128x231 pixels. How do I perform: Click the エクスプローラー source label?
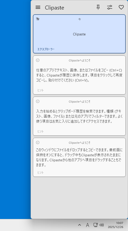pos(46,49)
